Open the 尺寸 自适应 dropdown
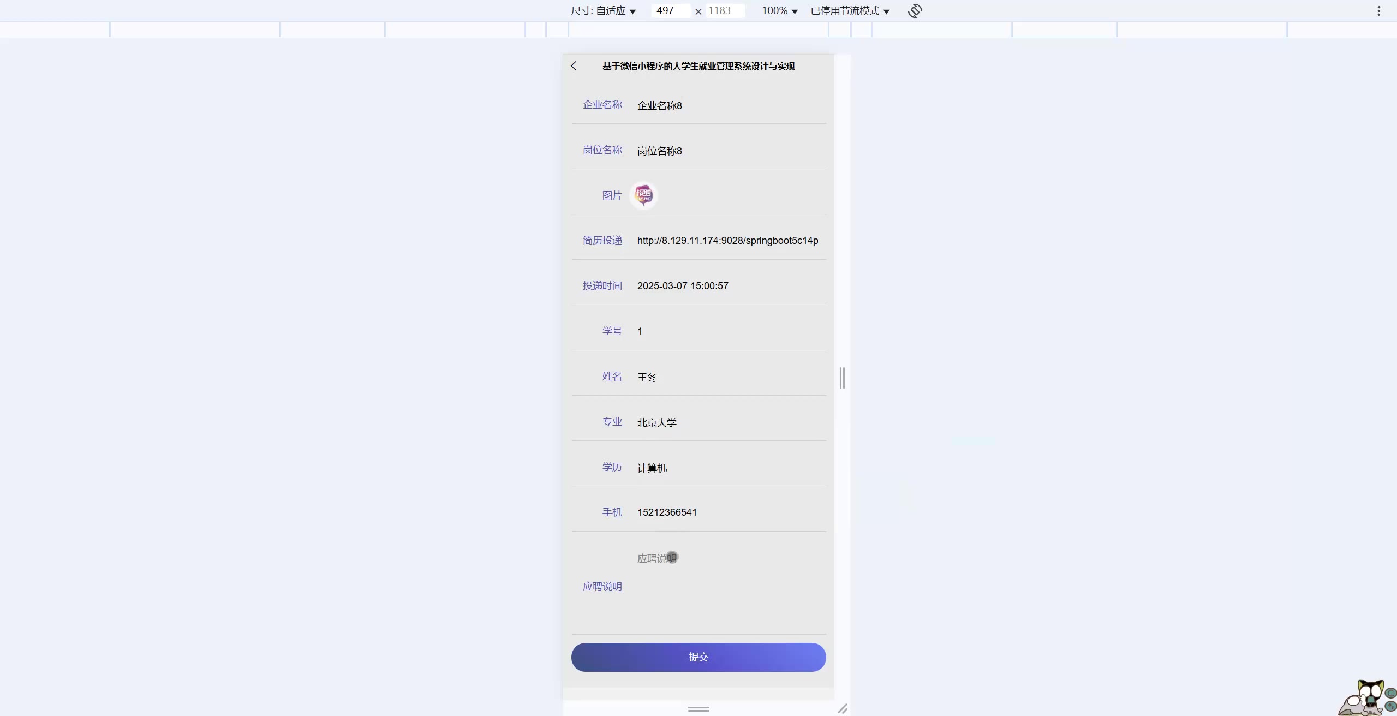 (603, 11)
